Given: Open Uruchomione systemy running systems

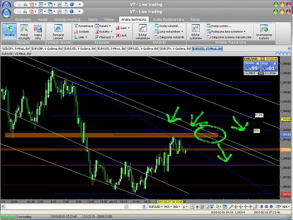Looking at the screenshot, I should click(x=264, y=31).
